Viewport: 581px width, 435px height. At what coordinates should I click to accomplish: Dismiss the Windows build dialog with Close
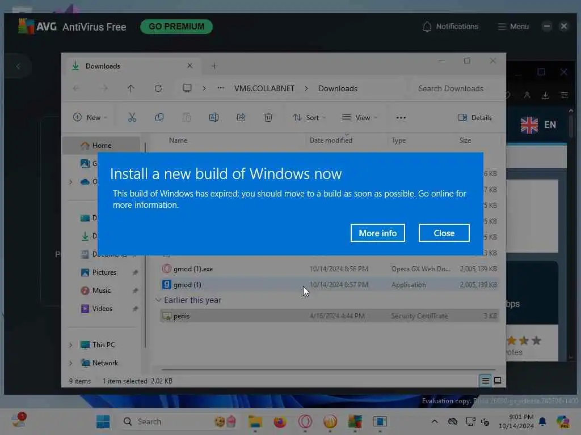444,233
